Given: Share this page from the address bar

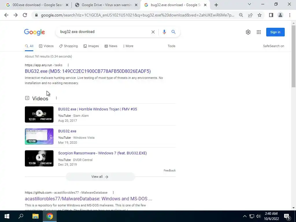Looking at the screenshot, I should [250, 15].
